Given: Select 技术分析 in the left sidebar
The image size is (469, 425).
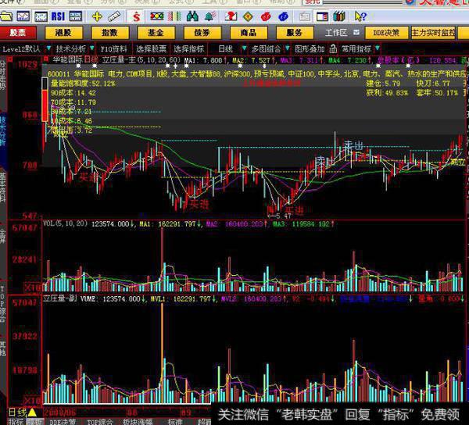Looking at the screenshot, I should (x=5, y=129).
